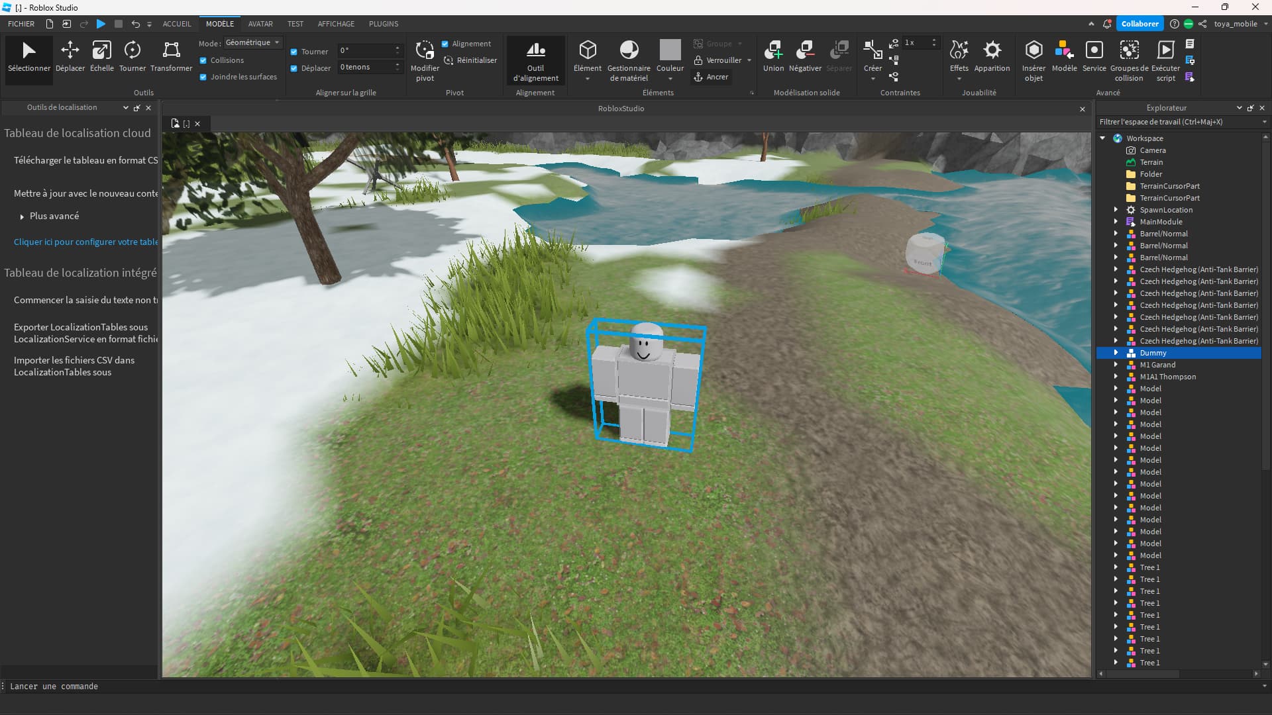Click Insérer objet
Viewport: 1272px width, 715px height.
(1033, 60)
